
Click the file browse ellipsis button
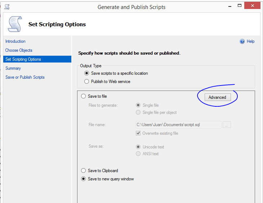pyautogui.click(x=227, y=125)
